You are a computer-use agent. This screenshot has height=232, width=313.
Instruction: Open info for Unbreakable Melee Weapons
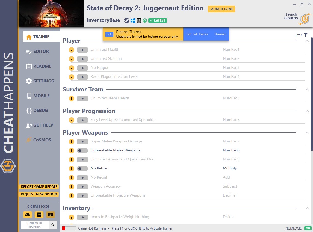(72, 150)
